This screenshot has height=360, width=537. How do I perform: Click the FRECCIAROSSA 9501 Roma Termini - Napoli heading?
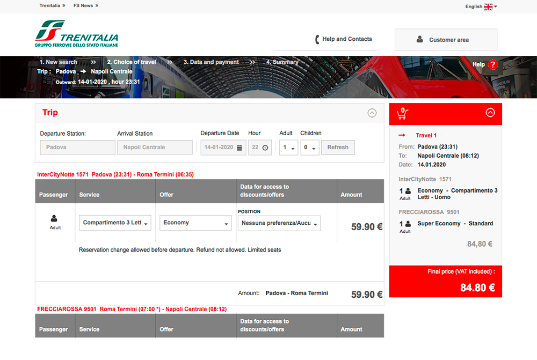132,309
